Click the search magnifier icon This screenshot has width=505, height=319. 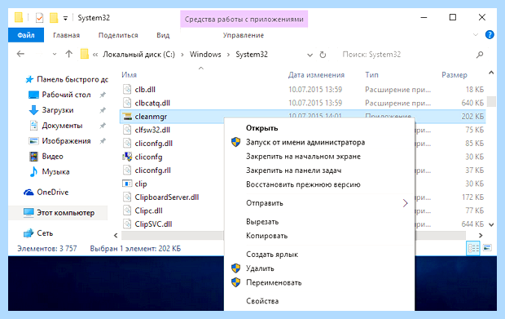pyautogui.click(x=480, y=55)
